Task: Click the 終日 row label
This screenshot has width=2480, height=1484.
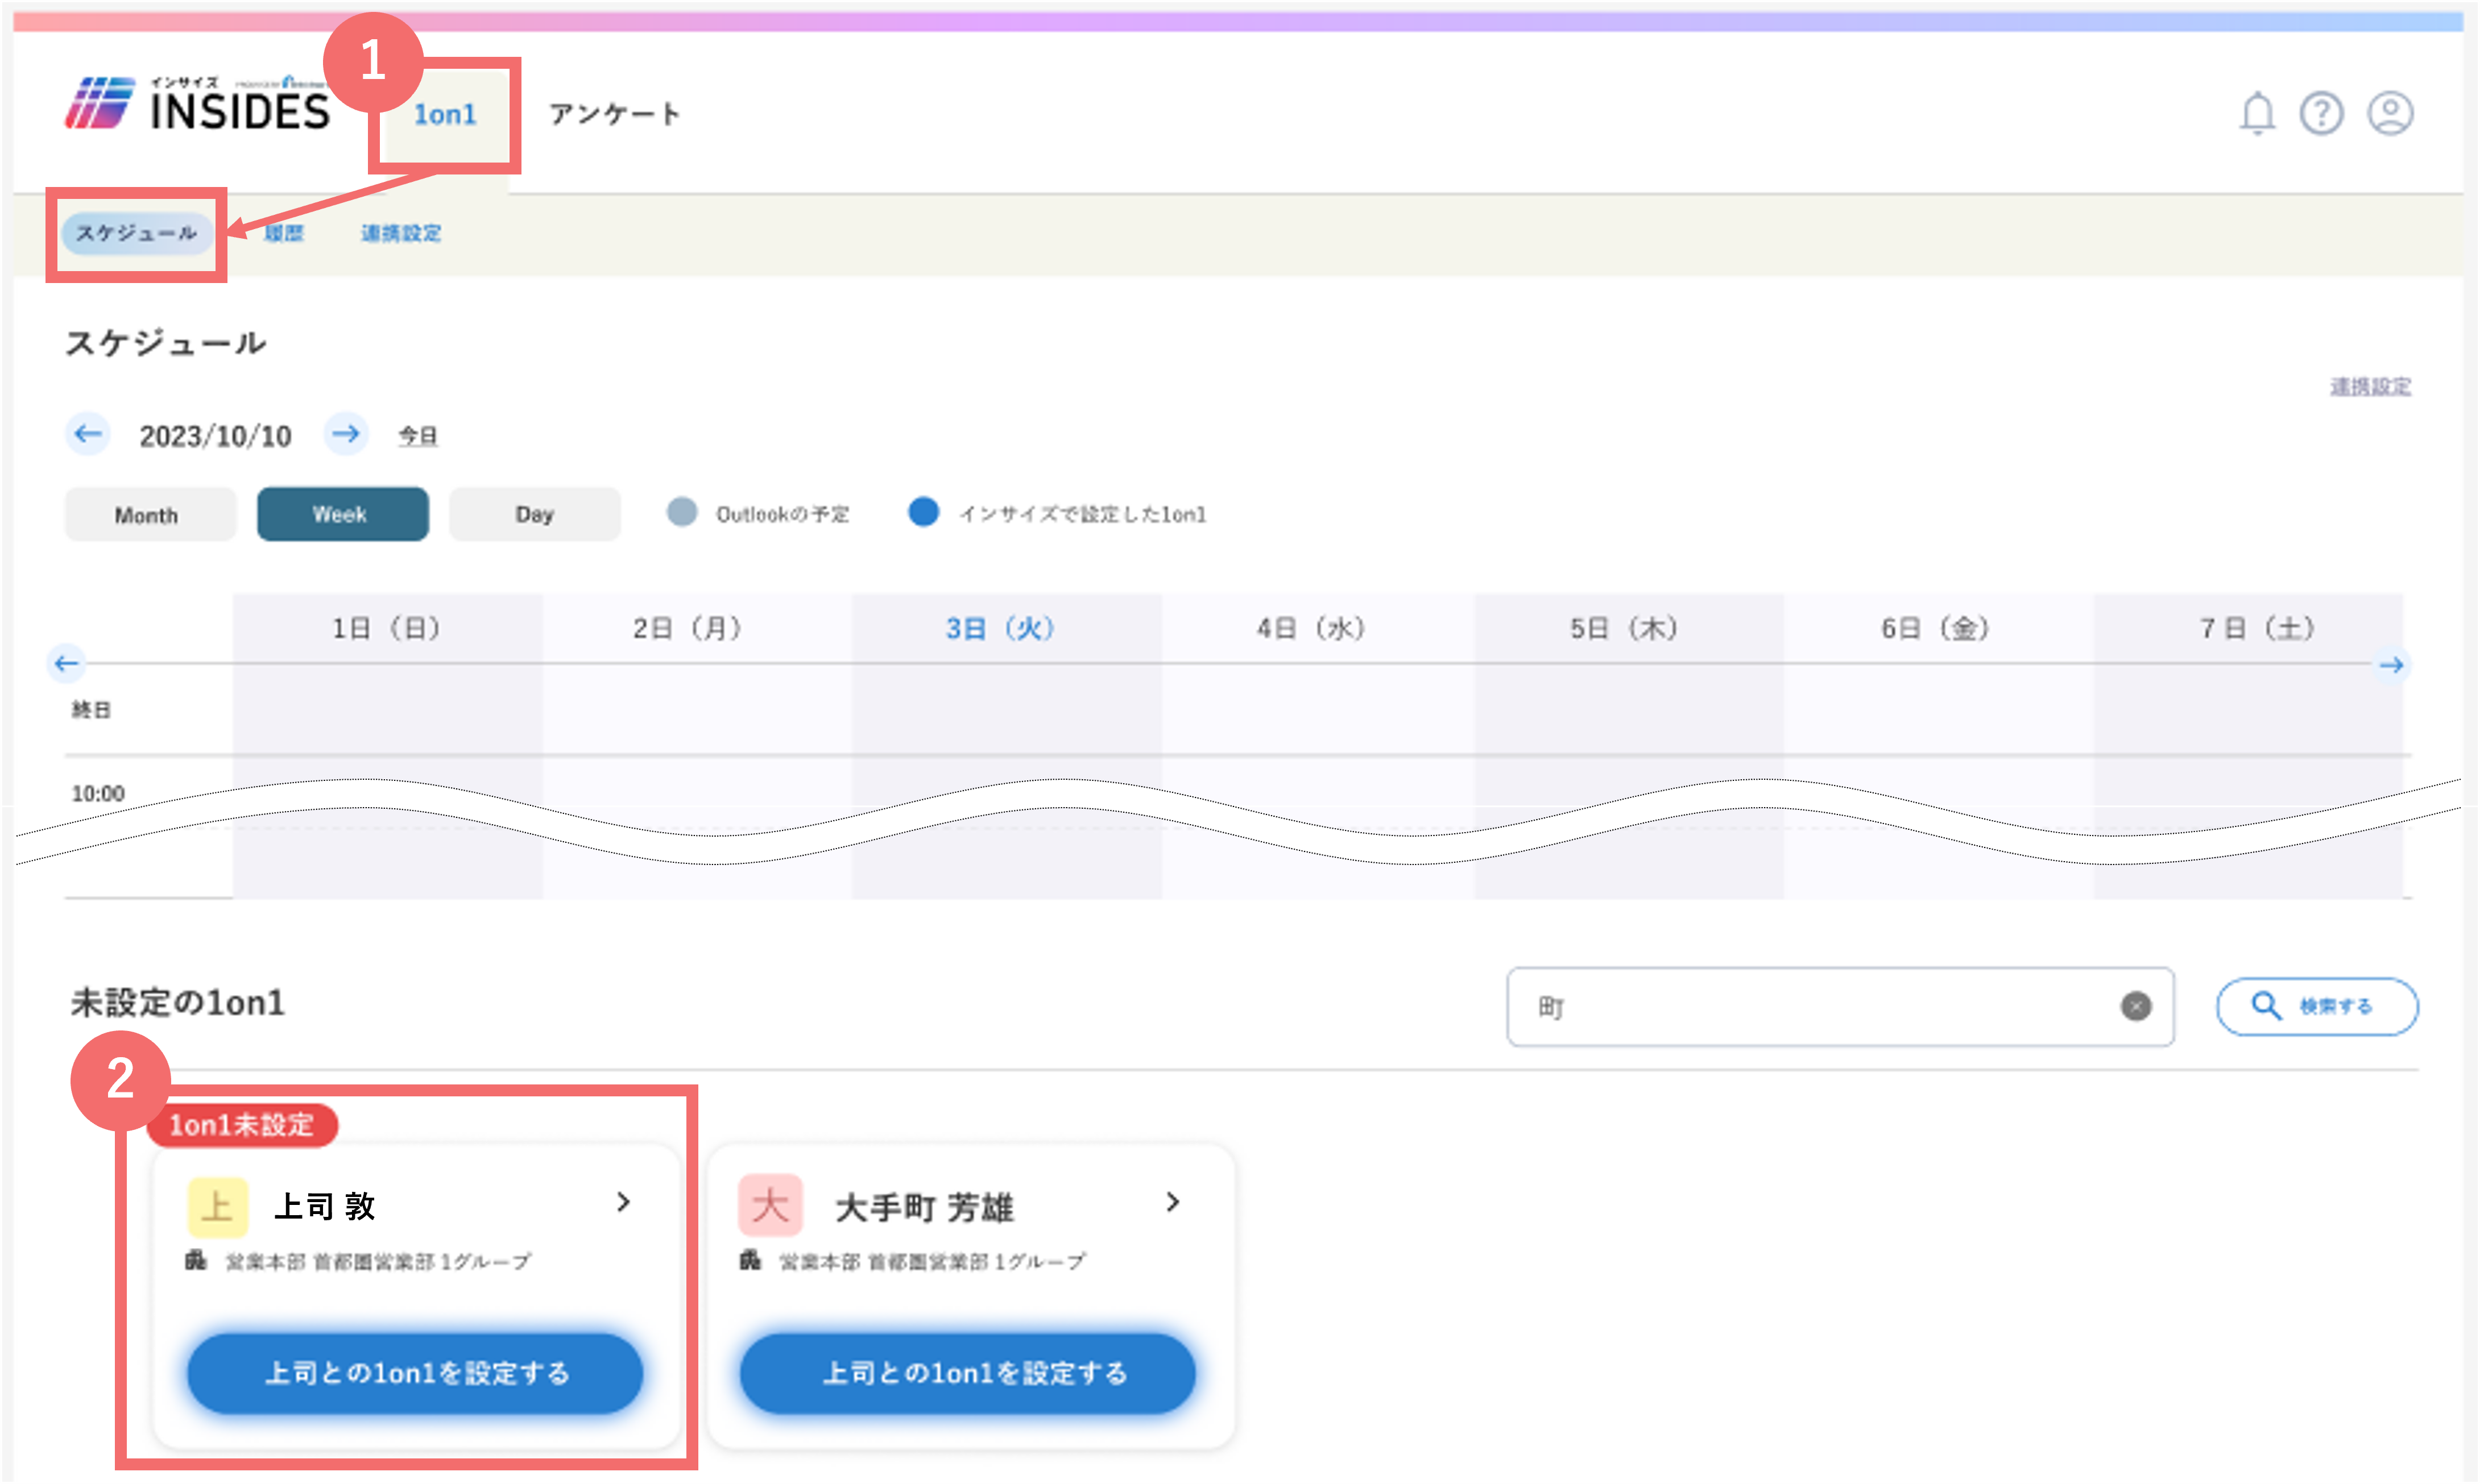Action: pos(91,709)
